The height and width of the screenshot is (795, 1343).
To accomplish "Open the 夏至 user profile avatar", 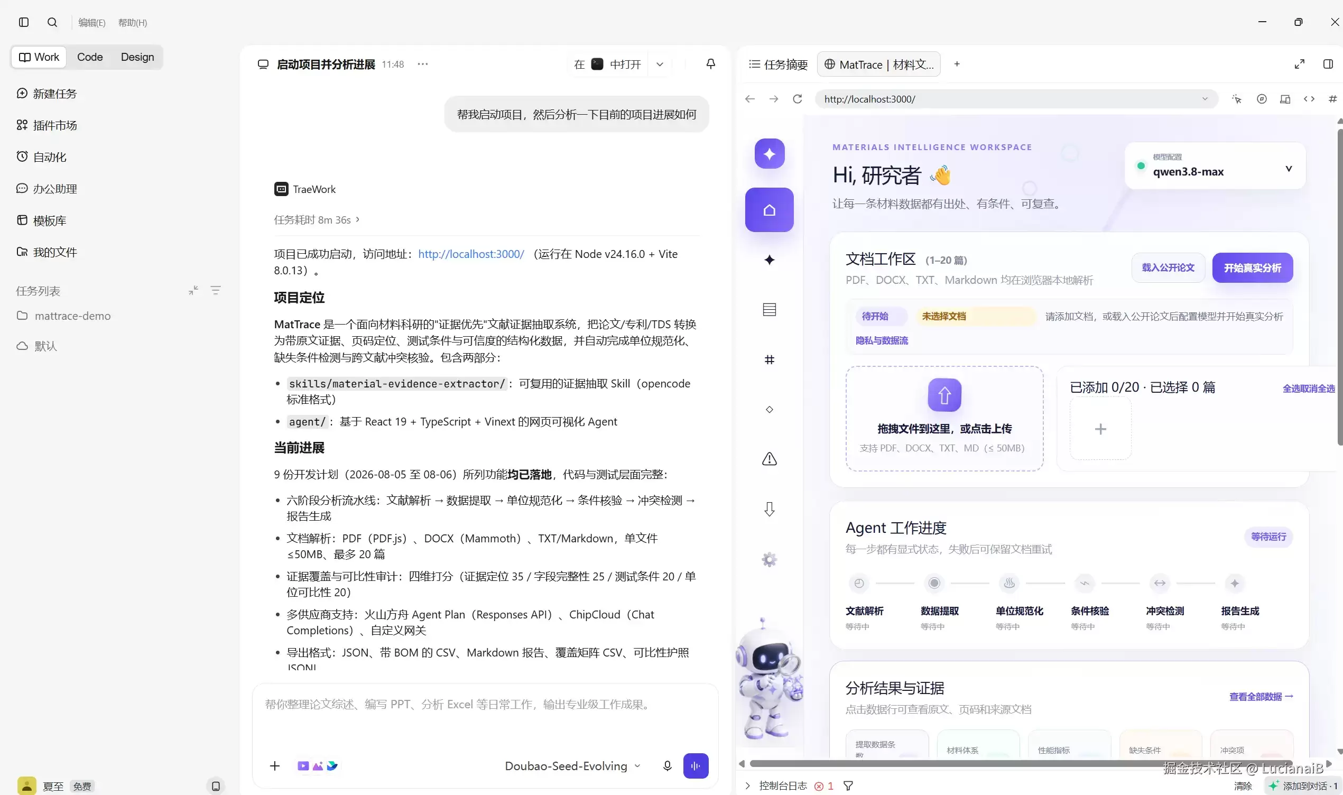I will [x=27, y=785].
